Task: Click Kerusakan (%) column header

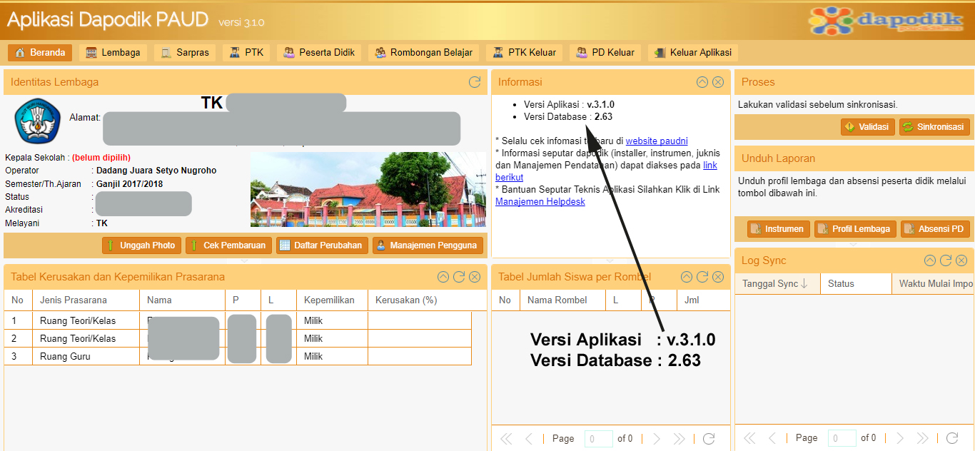Action: click(x=420, y=300)
